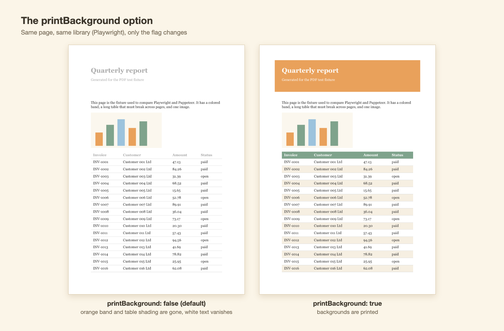Click the 'Status' header on the green header row

click(397, 155)
